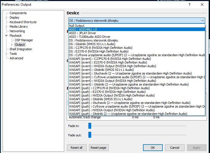210x153 pixels.
Task: Open Shell Integration preferences page
Action: point(21,49)
